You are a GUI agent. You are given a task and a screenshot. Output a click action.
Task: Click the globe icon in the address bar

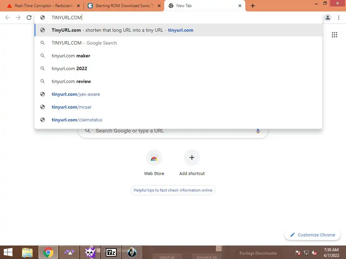pos(43,18)
